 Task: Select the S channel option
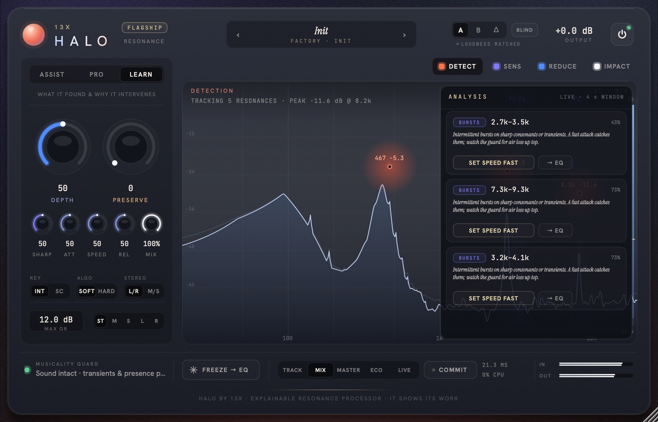coord(128,321)
